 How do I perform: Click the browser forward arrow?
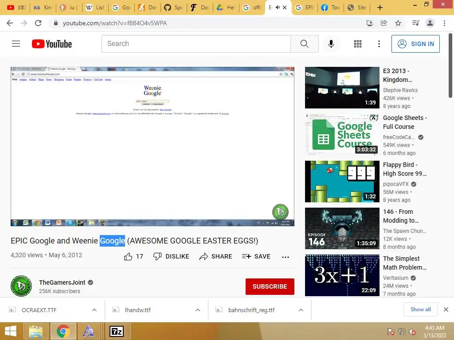24,23
